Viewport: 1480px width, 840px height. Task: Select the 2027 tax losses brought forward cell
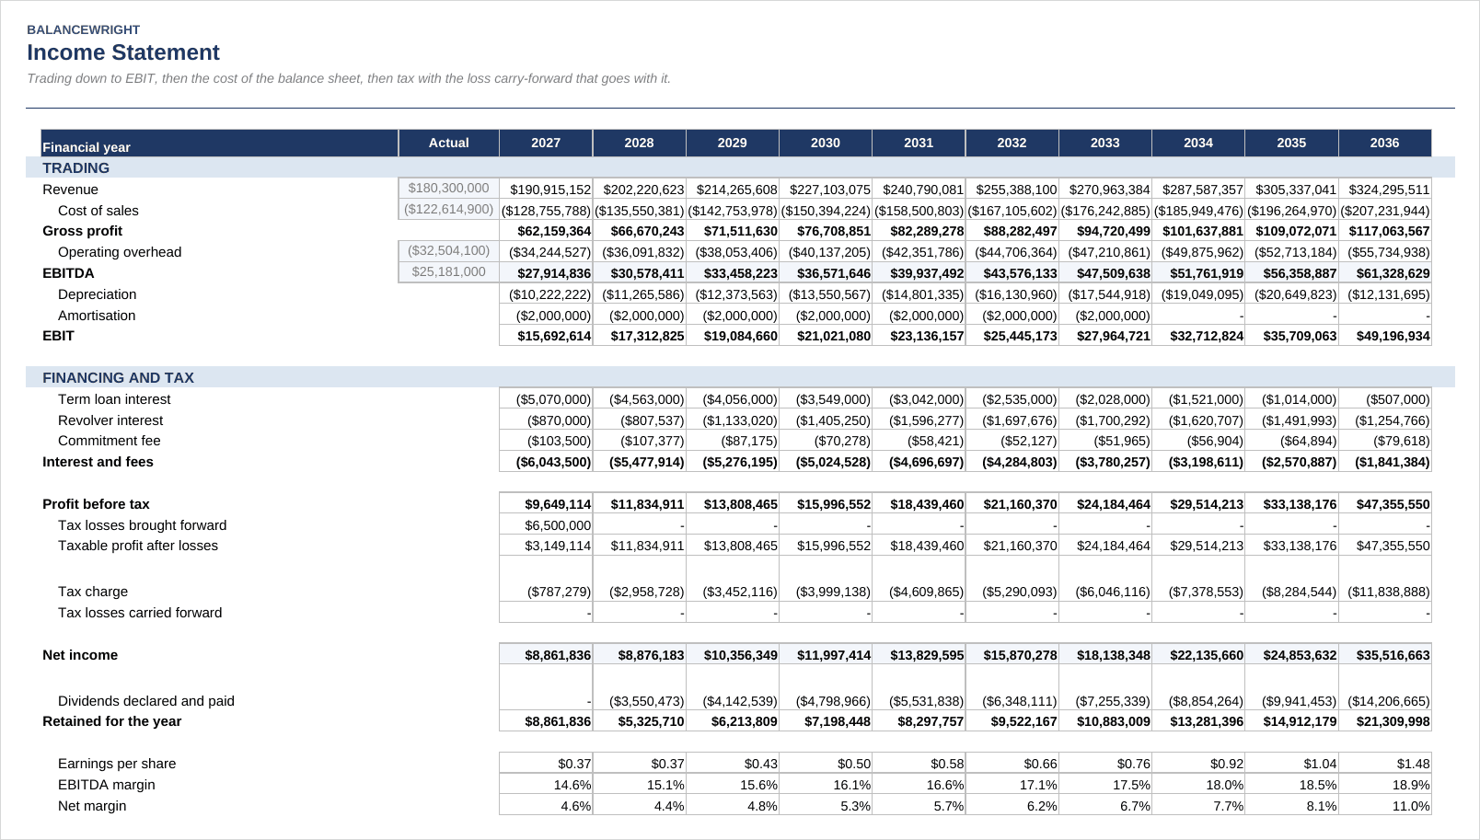[546, 525]
